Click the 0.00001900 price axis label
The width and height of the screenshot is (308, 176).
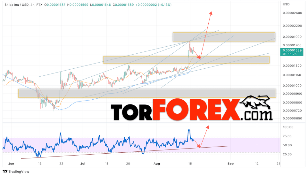pyautogui.click(x=292, y=37)
